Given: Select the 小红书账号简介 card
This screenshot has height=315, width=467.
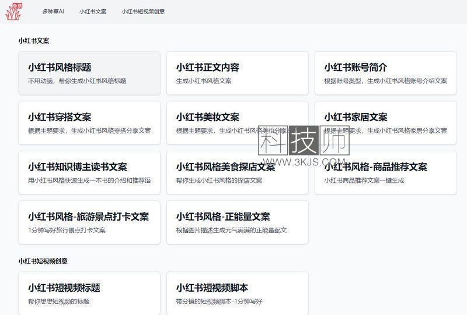Looking at the screenshot, I should click(385, 73).
